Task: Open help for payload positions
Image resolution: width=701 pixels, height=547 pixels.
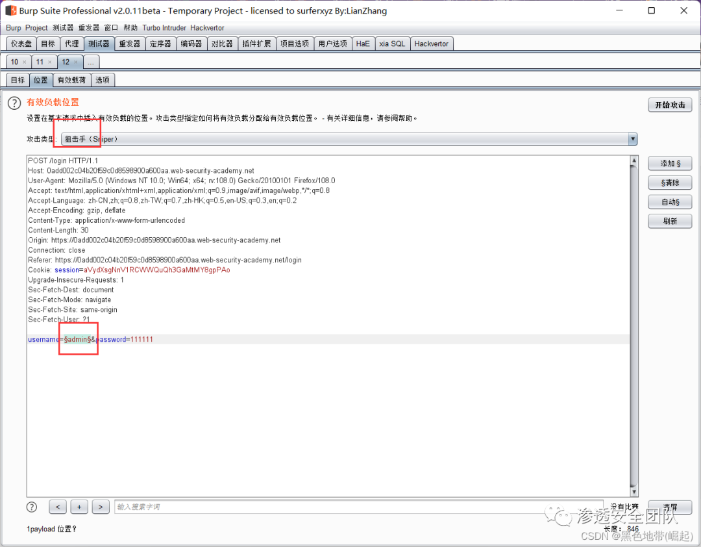Action: pos(14,103)
